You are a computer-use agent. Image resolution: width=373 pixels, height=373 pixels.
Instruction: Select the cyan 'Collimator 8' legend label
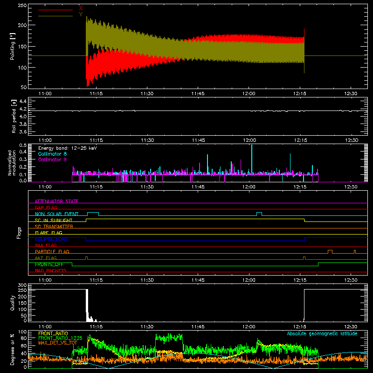point(52,154)
